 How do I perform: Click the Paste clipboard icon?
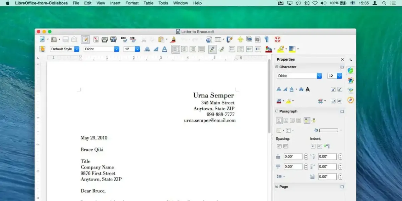coord(161,40)
